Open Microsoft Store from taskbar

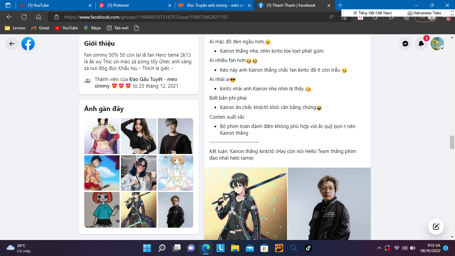click(x=264, y=248)
